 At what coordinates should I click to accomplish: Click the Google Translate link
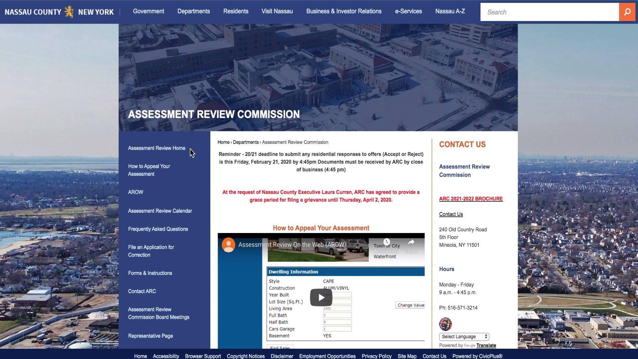click(486, 345)
